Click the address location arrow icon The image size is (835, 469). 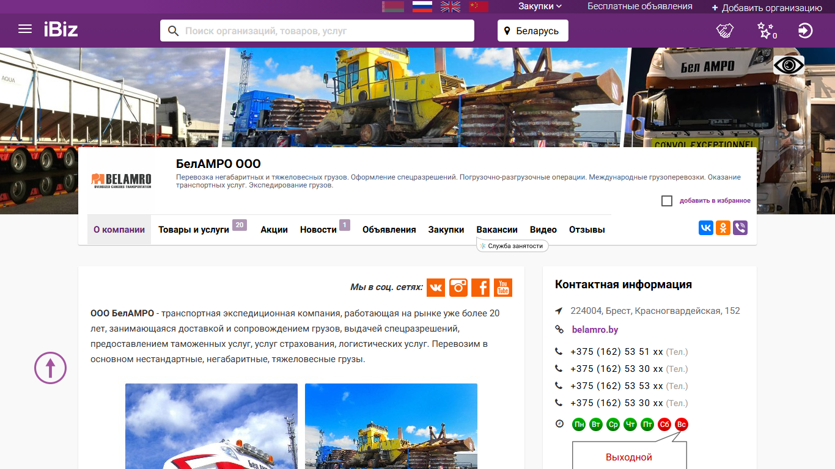pyautogui.click(x=559, y=311)
